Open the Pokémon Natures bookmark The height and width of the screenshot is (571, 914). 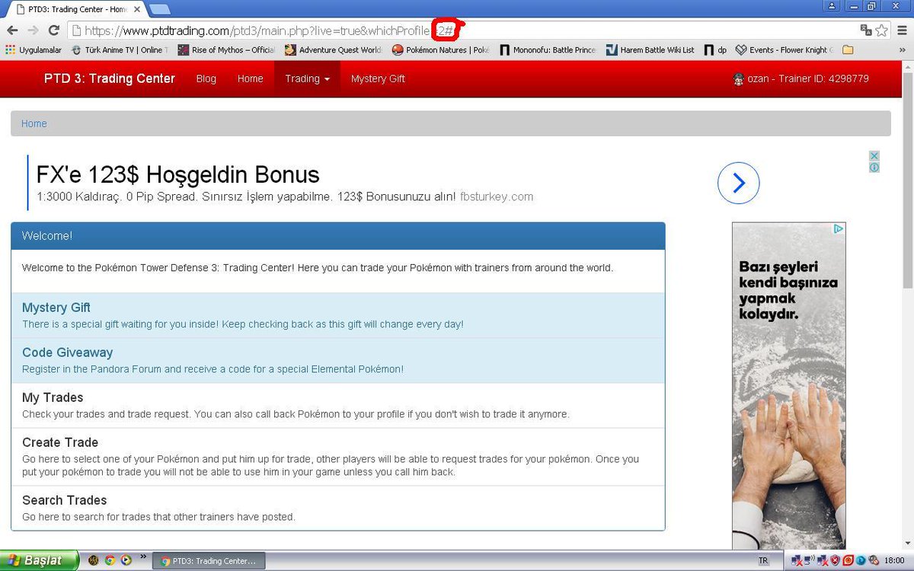pos(441,49)
